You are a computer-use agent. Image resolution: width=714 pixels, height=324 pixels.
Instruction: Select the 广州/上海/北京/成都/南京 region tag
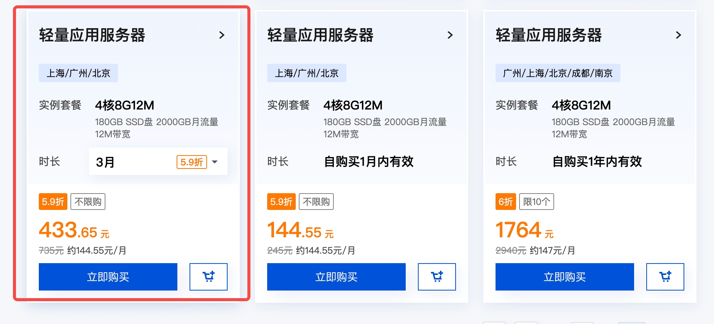pyautogui.click(x=558, y=73)
